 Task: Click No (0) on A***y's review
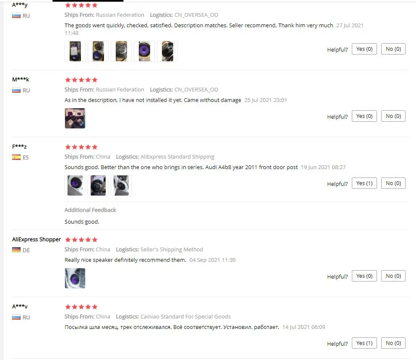[x=393, y=49]
